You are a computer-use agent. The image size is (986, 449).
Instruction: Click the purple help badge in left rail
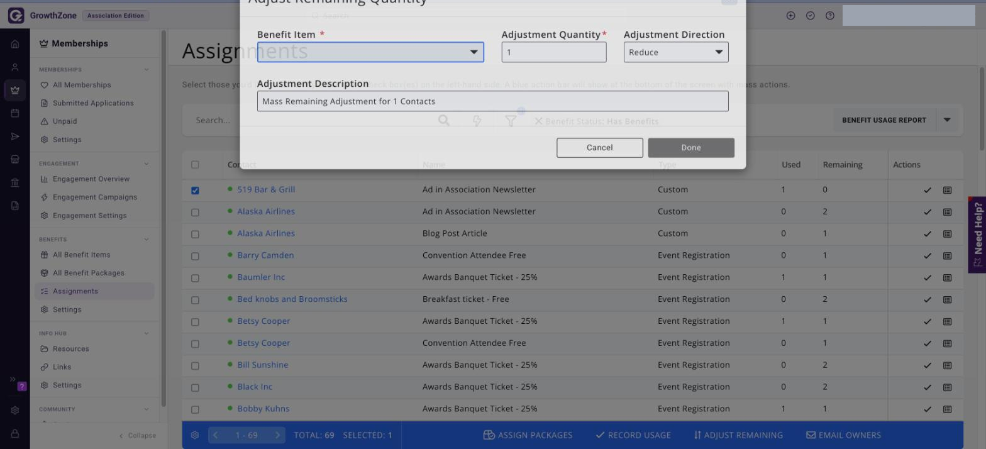tap(22, 387)
